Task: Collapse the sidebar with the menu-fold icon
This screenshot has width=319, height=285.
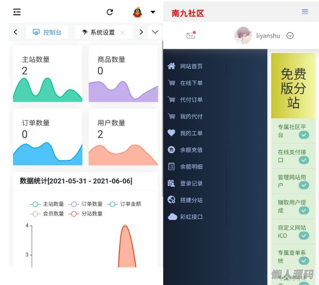Action: (17, 12)
